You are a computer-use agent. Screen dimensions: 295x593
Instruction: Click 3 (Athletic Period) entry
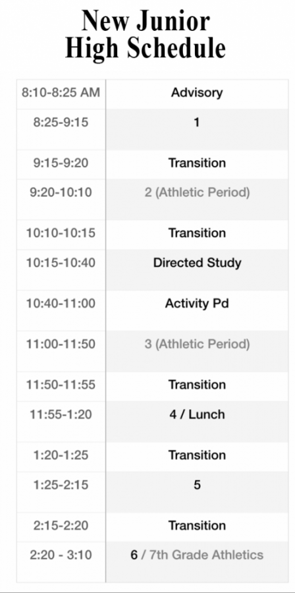pyautogui.click(x=197, y=344)
